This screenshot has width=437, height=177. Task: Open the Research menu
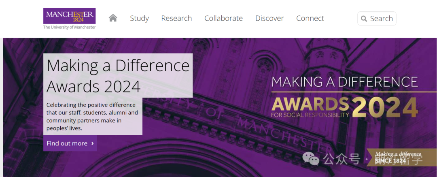coord(176,18)
